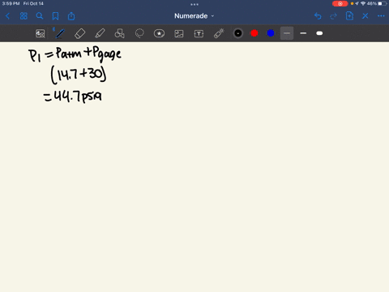Choose the red pen color

254,33
